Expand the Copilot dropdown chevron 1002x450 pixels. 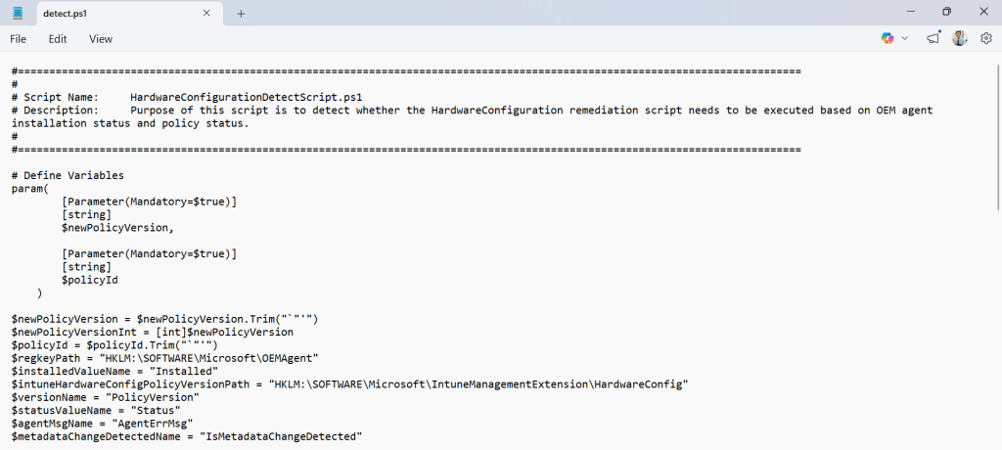click(x=905, y=38)
